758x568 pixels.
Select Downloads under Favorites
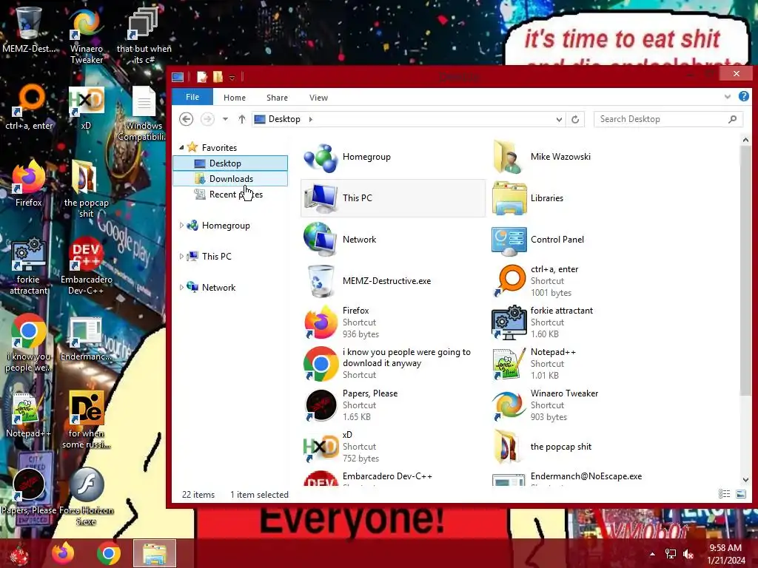[230, 179]
